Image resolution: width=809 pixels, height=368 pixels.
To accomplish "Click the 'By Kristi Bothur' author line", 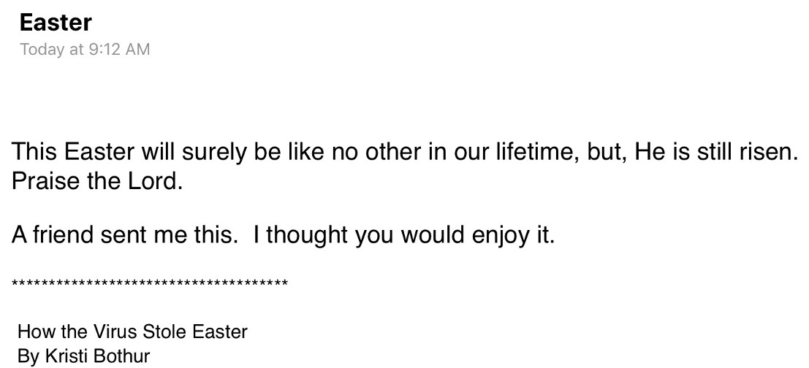I will (x=83, y=356).
